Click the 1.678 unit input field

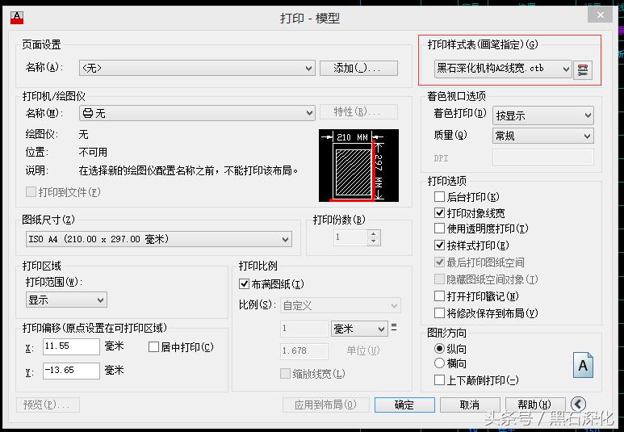click(304, 350)
